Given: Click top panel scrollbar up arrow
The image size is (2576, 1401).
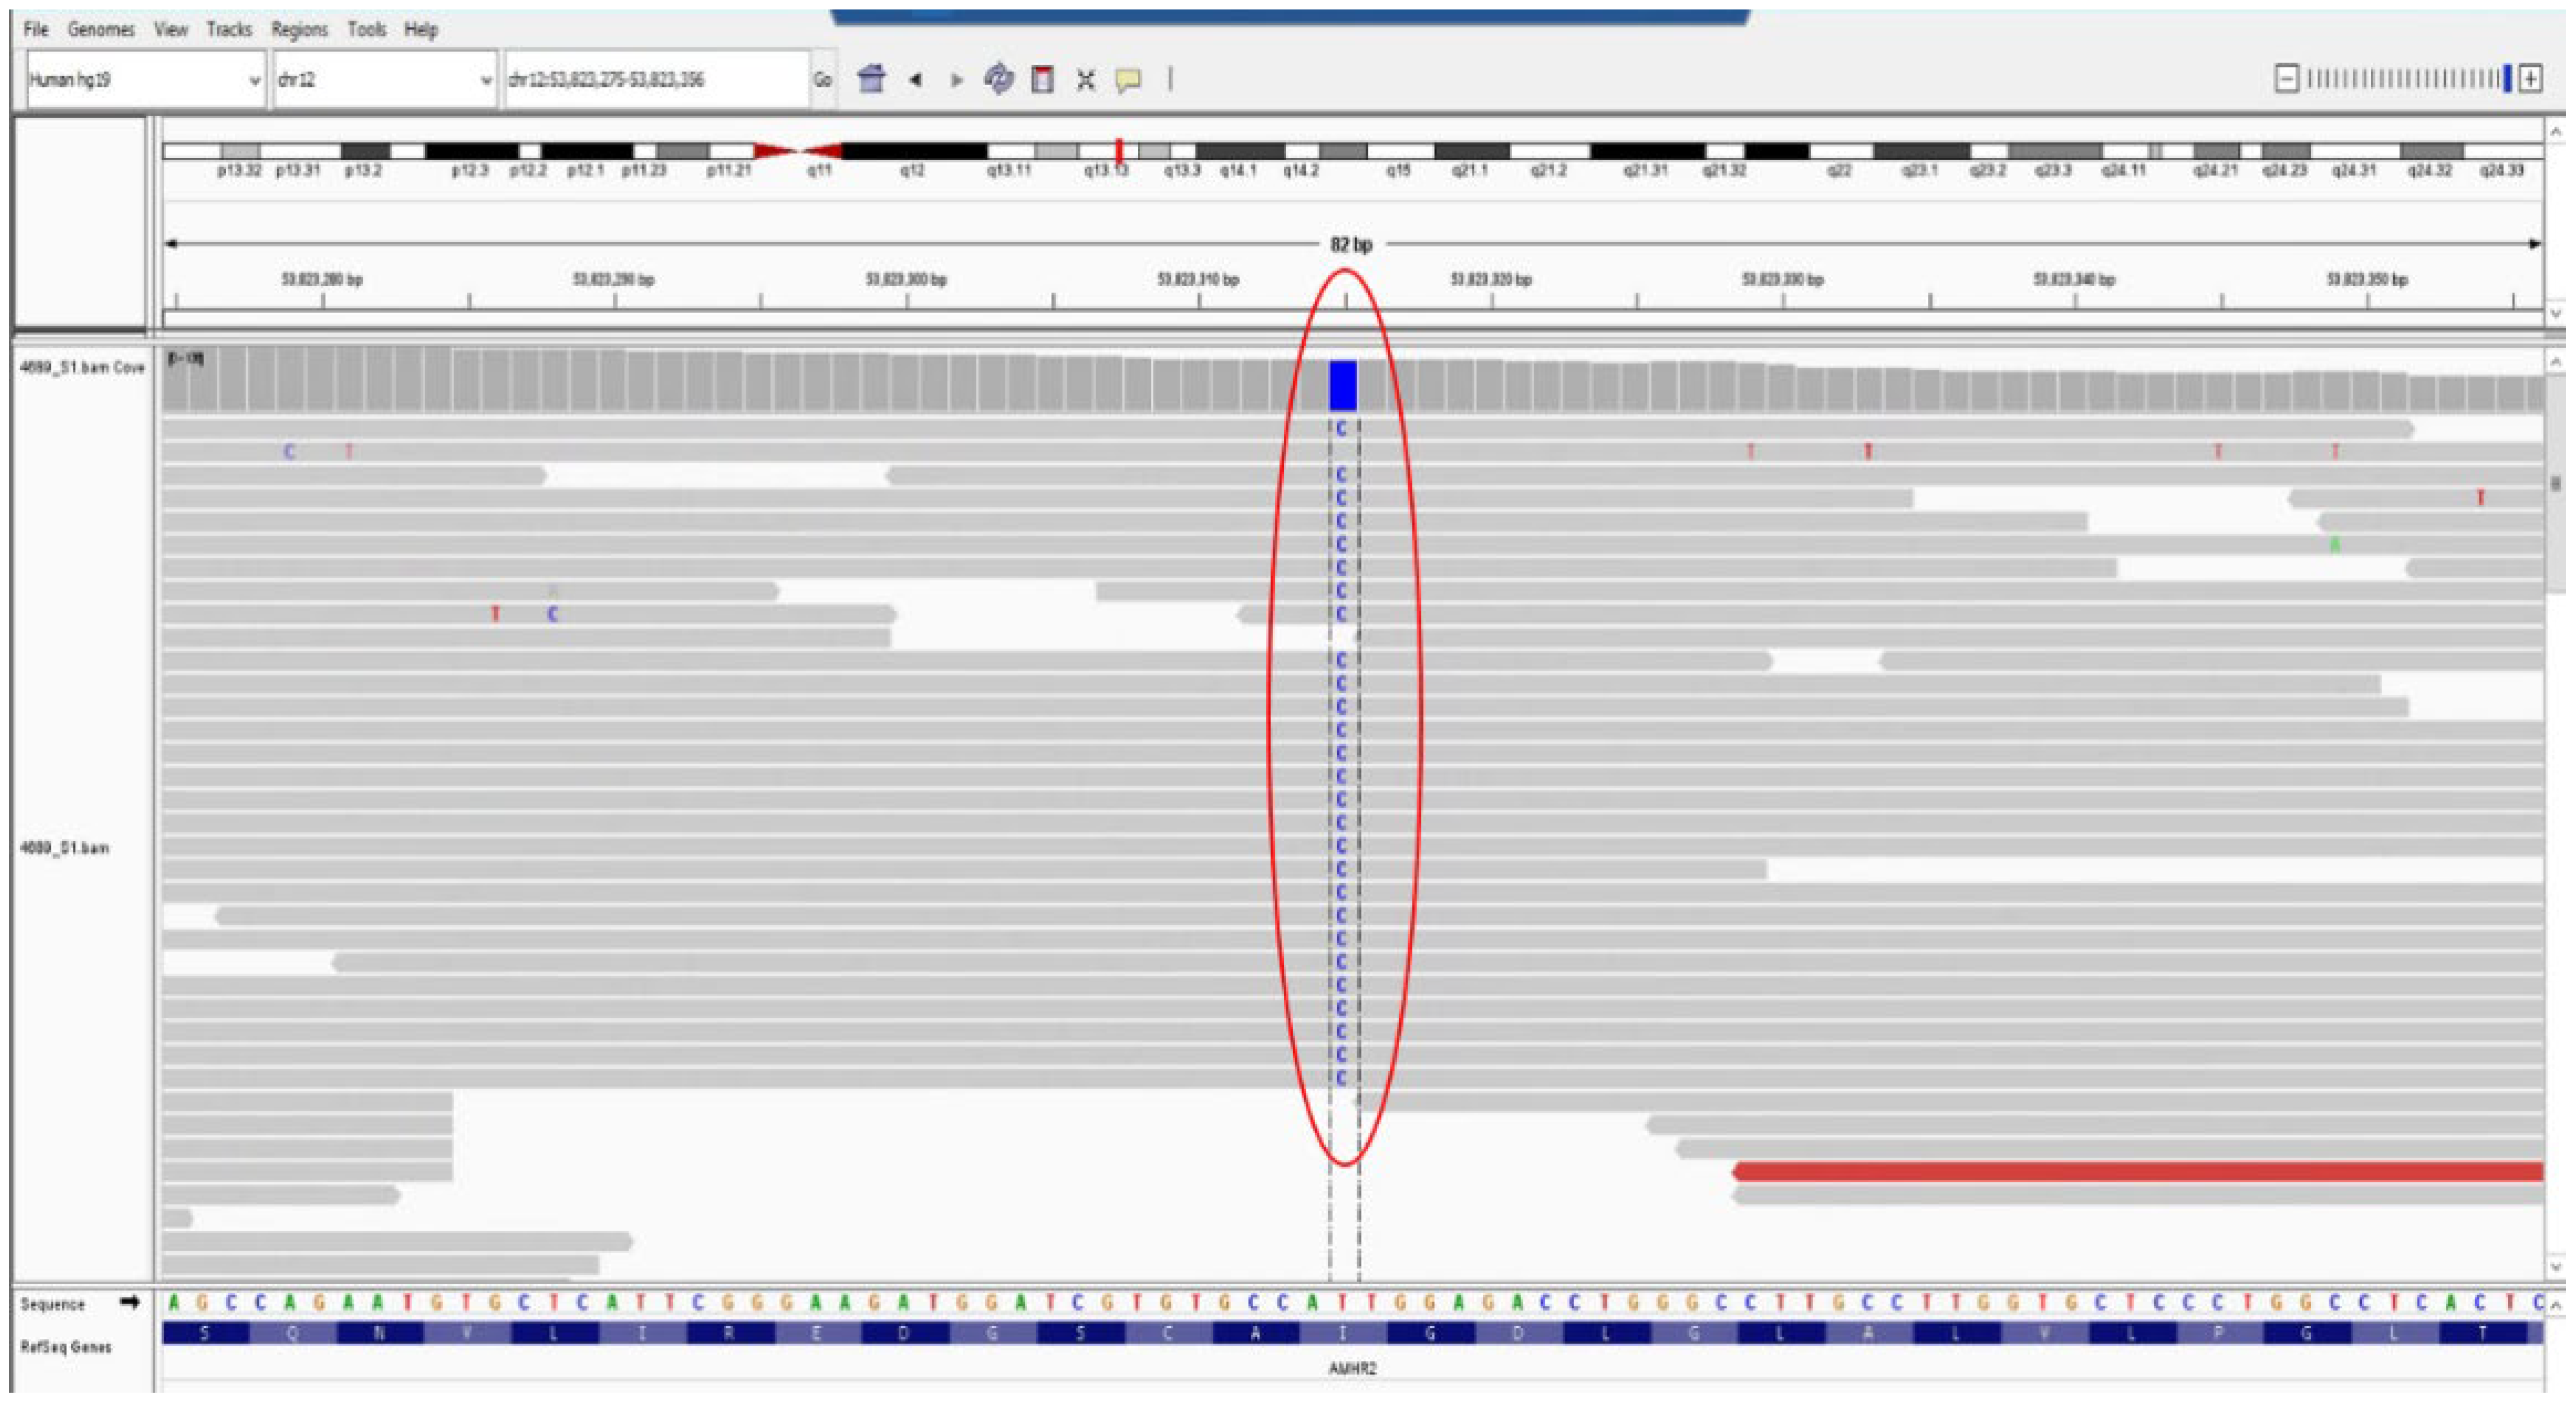Looking at the screenshot, I should point(2555,131).
